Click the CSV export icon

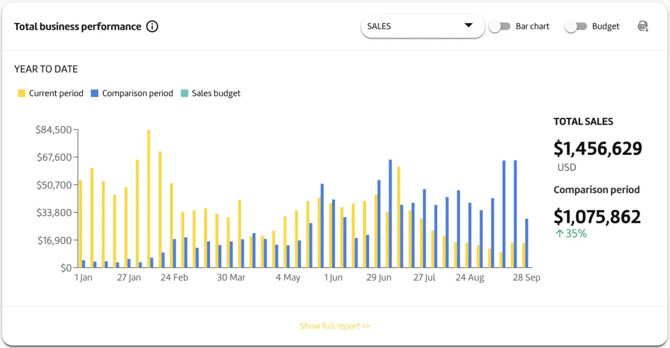point(643,26)
